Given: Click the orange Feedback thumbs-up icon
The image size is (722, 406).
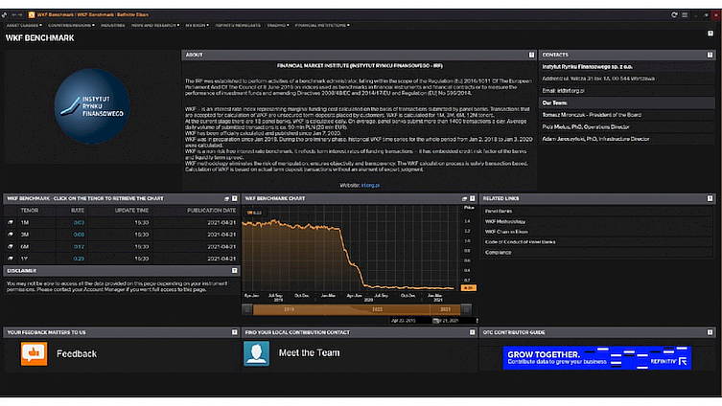Looking at the screenshot, I should point(34,354).
